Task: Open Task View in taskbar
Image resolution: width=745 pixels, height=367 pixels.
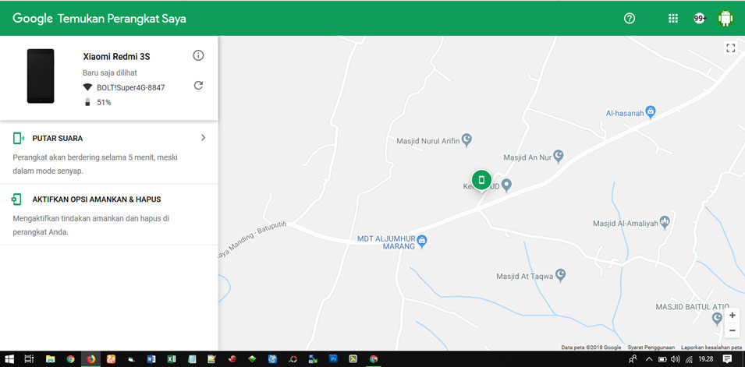Action: [x=29, y=359]
